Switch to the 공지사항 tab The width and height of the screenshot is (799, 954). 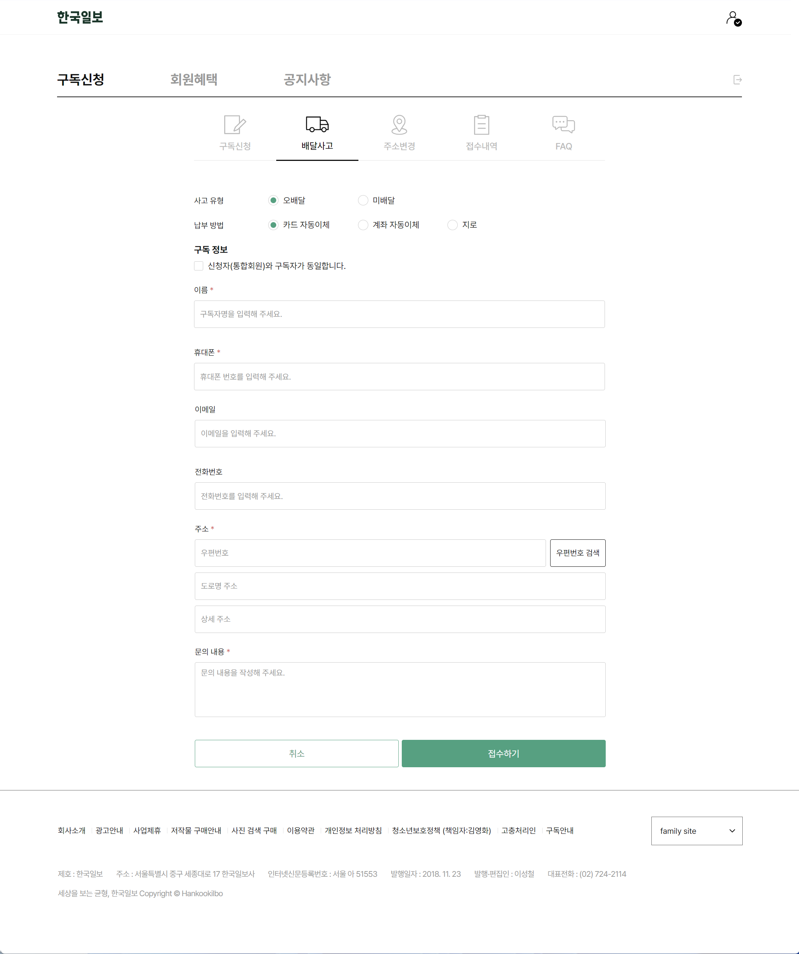307,79
